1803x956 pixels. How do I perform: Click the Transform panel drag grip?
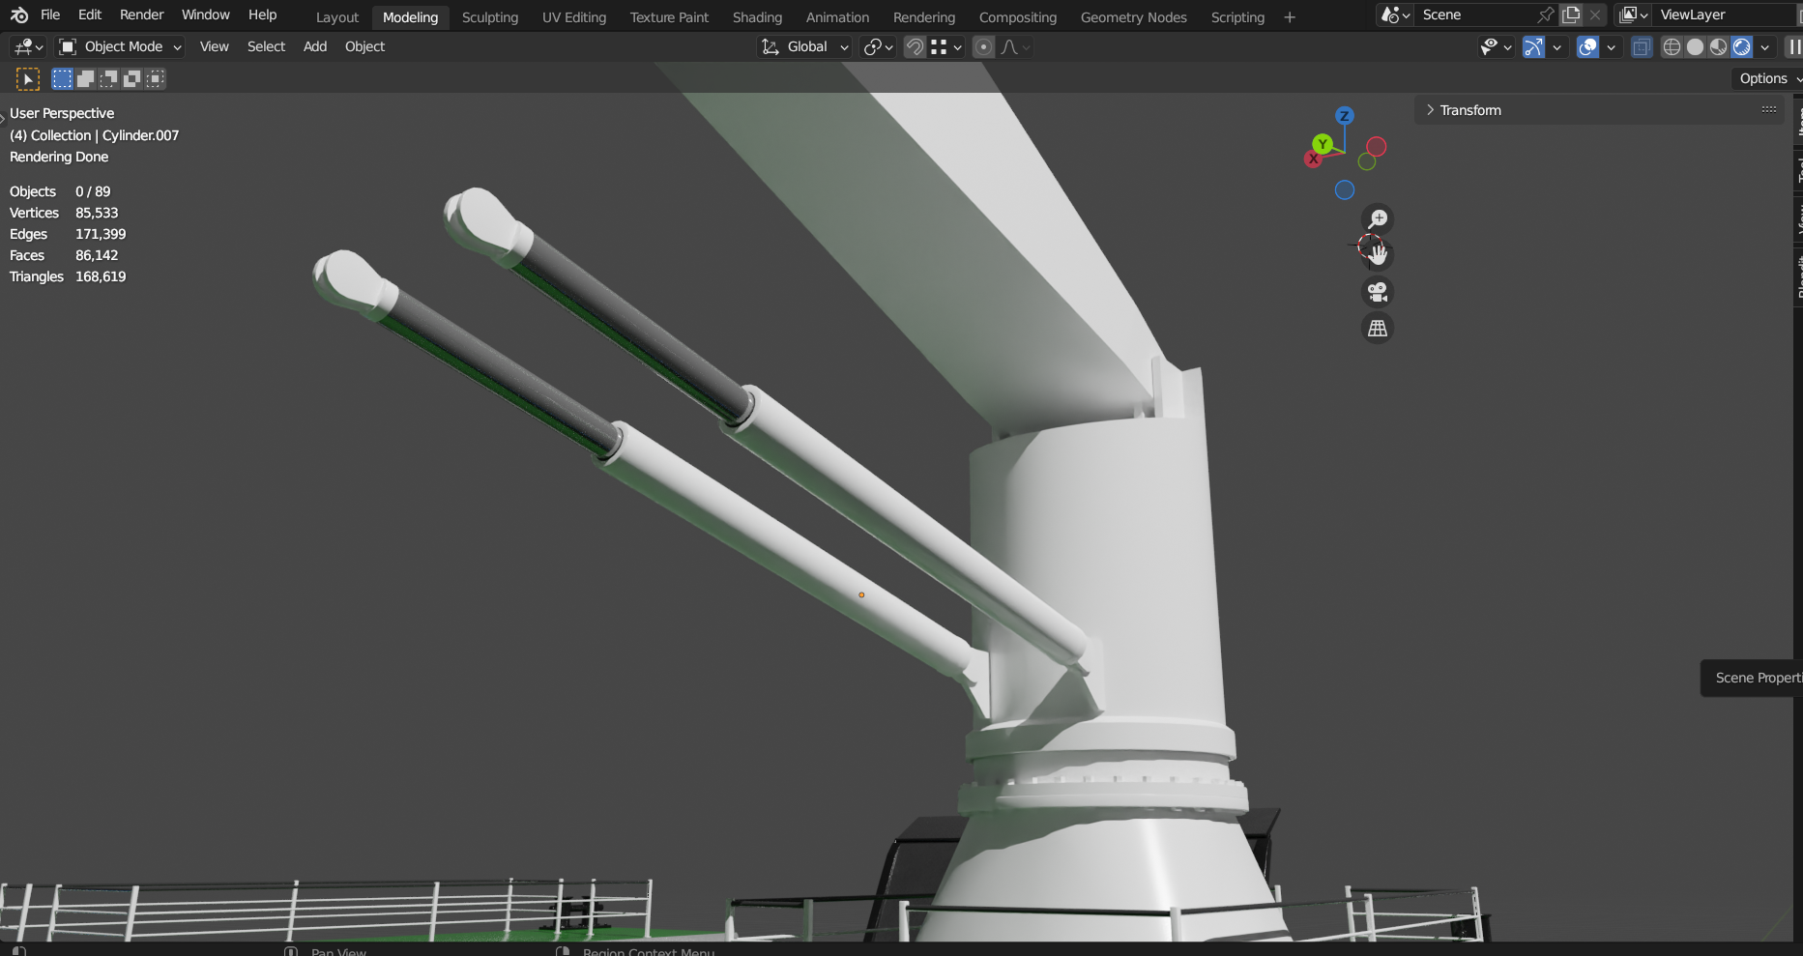(1769, 110)
